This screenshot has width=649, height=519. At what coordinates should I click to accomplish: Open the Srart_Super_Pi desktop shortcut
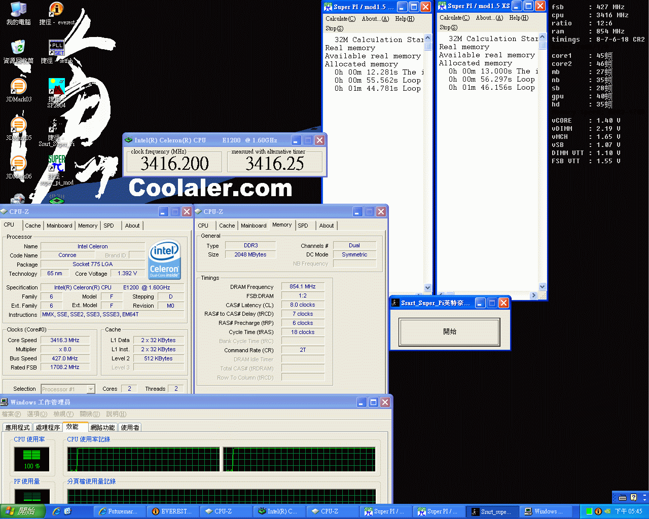click(x=56, y=132)
